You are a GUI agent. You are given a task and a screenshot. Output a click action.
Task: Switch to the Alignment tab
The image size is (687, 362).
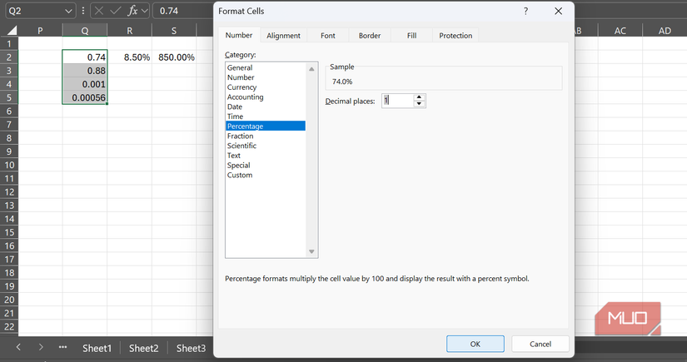[x=283, y=36]
